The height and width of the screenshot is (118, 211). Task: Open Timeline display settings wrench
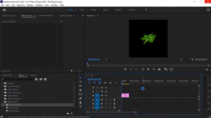tap(110, 83)
